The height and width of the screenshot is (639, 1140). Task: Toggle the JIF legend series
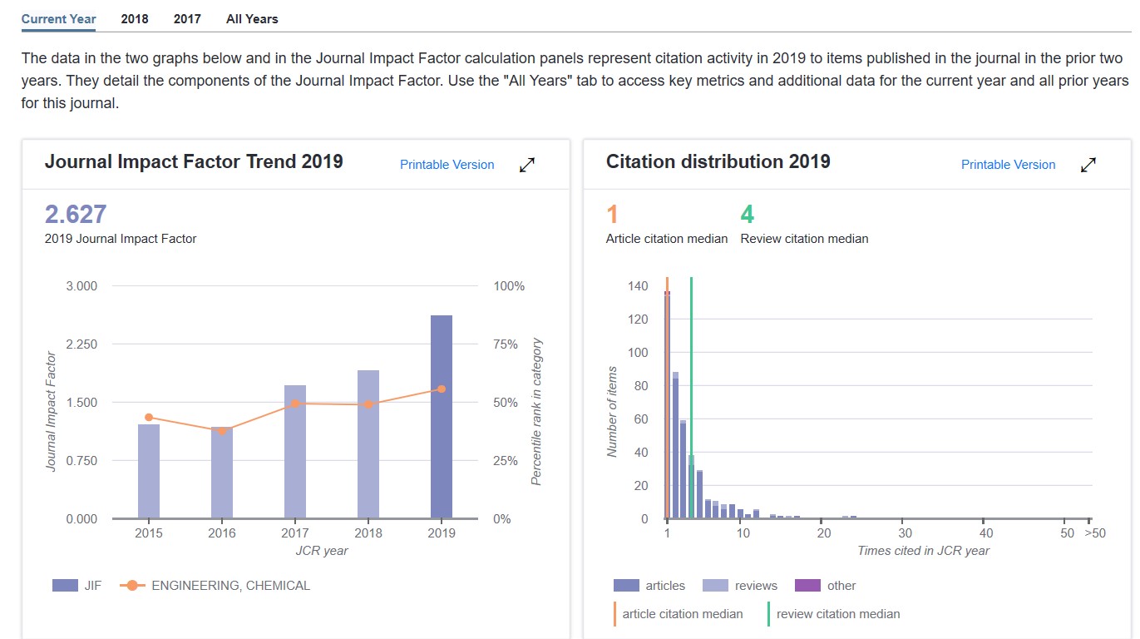pos(76,586)
